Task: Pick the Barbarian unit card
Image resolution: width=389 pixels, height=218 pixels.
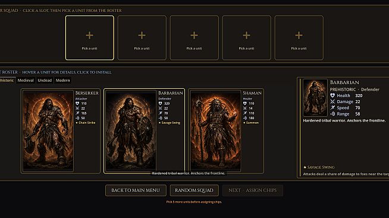Action: pos(144,131)
